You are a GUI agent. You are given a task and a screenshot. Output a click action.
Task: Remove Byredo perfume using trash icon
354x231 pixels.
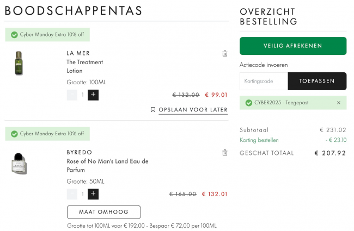coord(225,153)
